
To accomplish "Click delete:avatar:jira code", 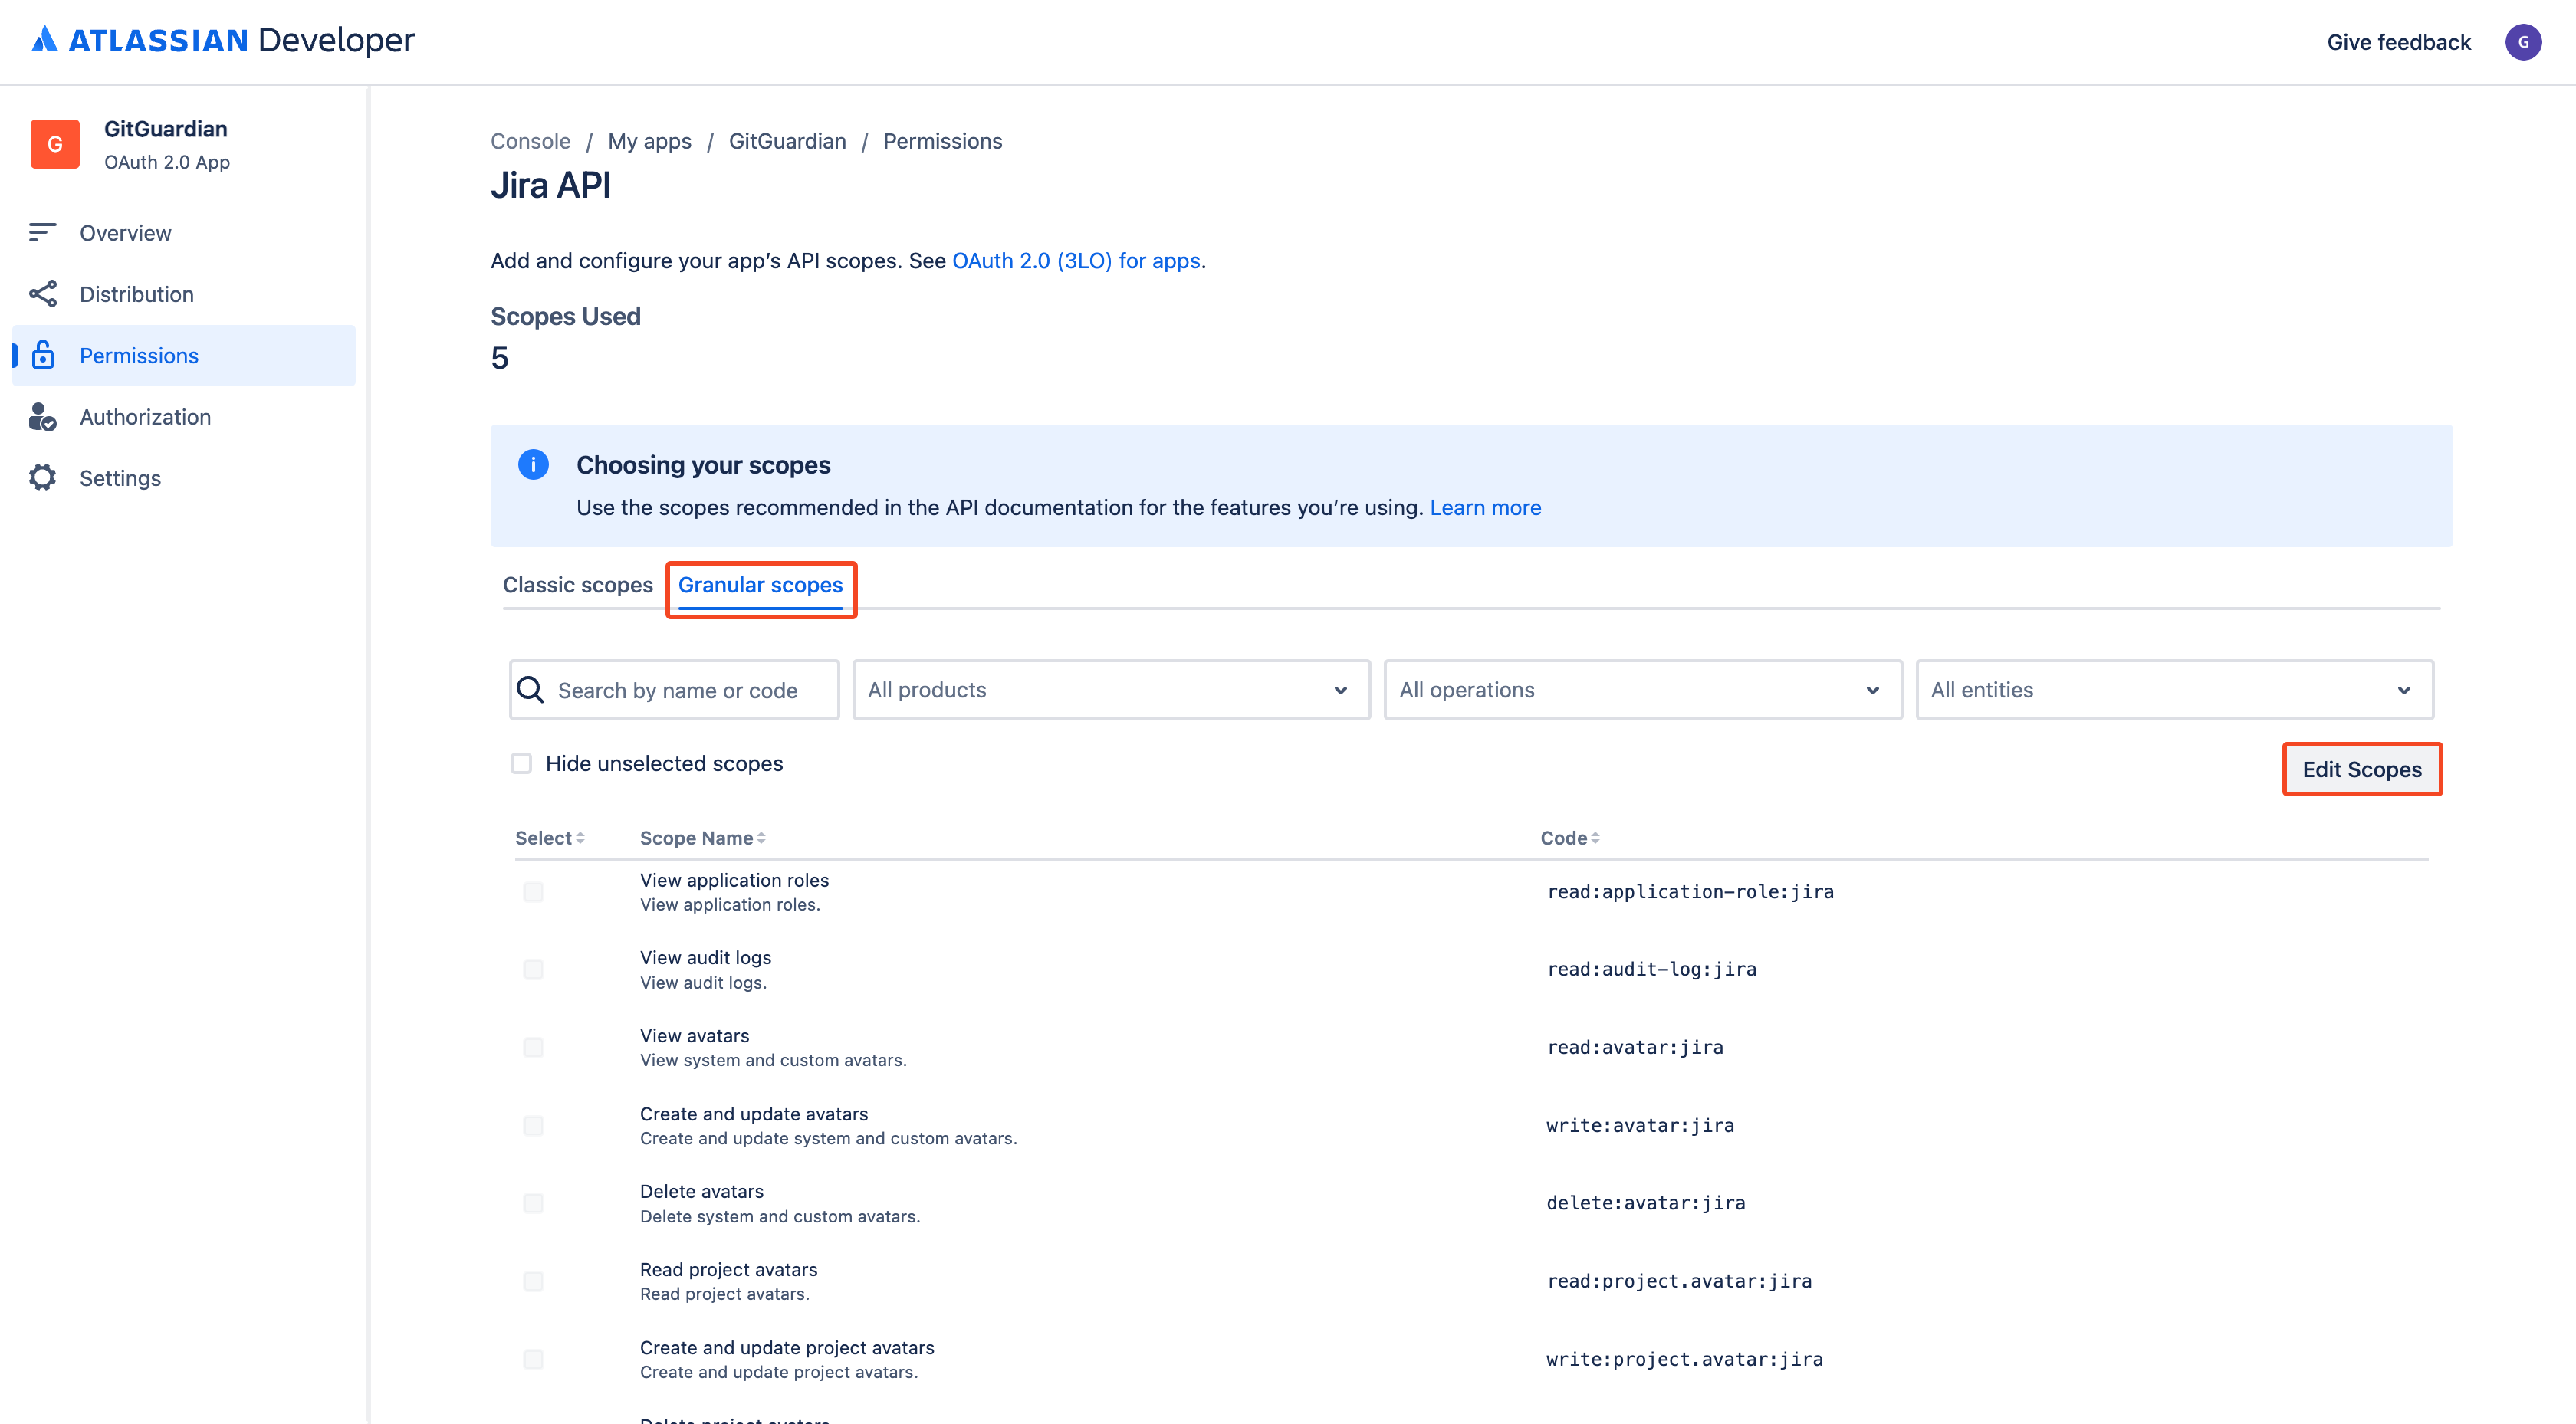I will 1646,1203.
